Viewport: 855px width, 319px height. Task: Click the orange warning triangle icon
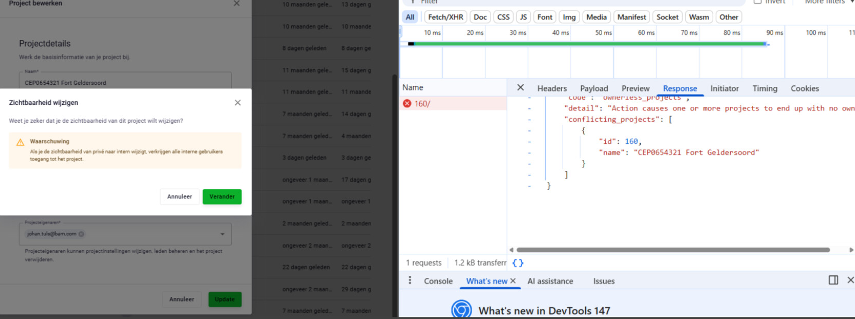pos(21,142)
